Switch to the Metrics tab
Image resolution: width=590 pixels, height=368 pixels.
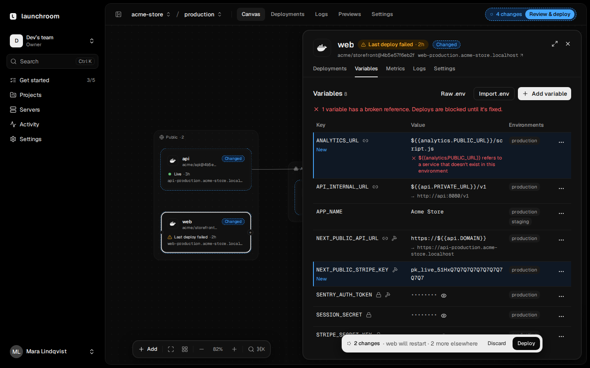(395, 69)
